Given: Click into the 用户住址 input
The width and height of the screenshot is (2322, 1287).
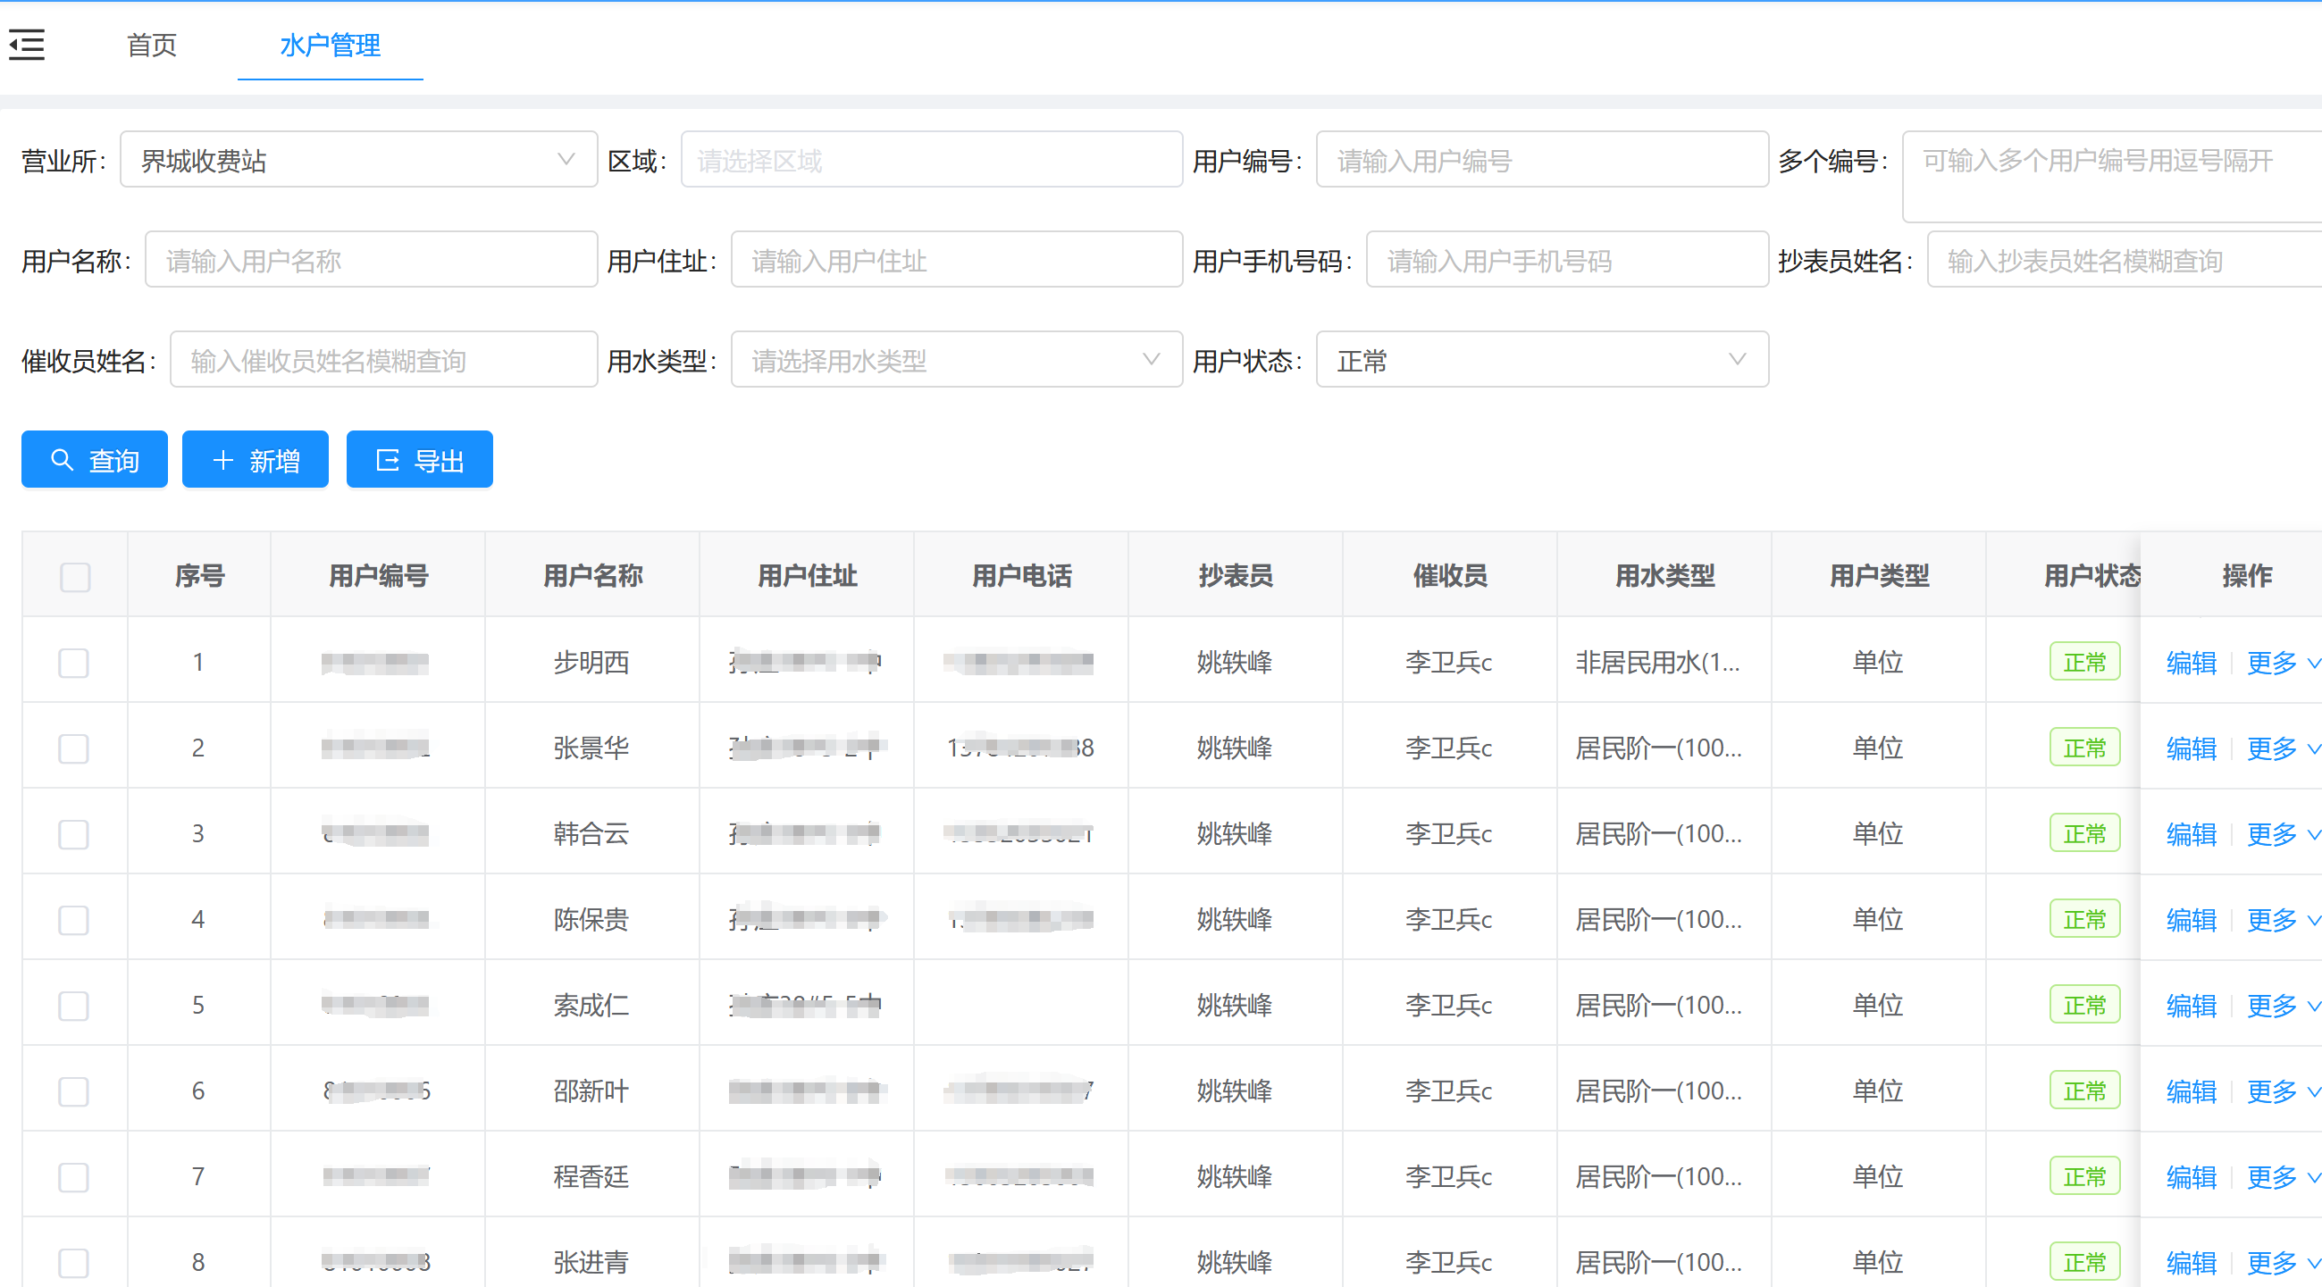Looking at the screenshot, I should coord(956,260).
